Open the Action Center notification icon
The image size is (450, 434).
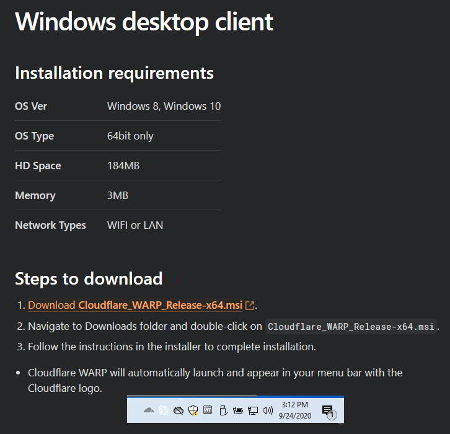click(329, 411)
